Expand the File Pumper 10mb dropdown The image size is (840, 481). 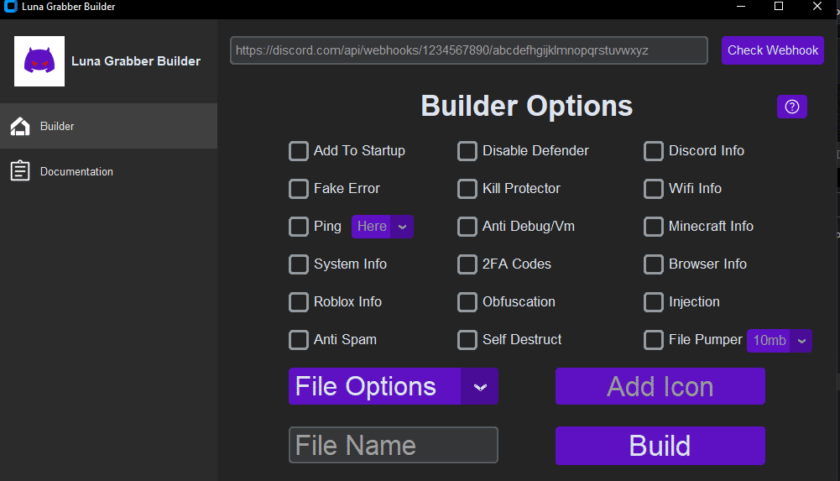(x=780, y=340)
